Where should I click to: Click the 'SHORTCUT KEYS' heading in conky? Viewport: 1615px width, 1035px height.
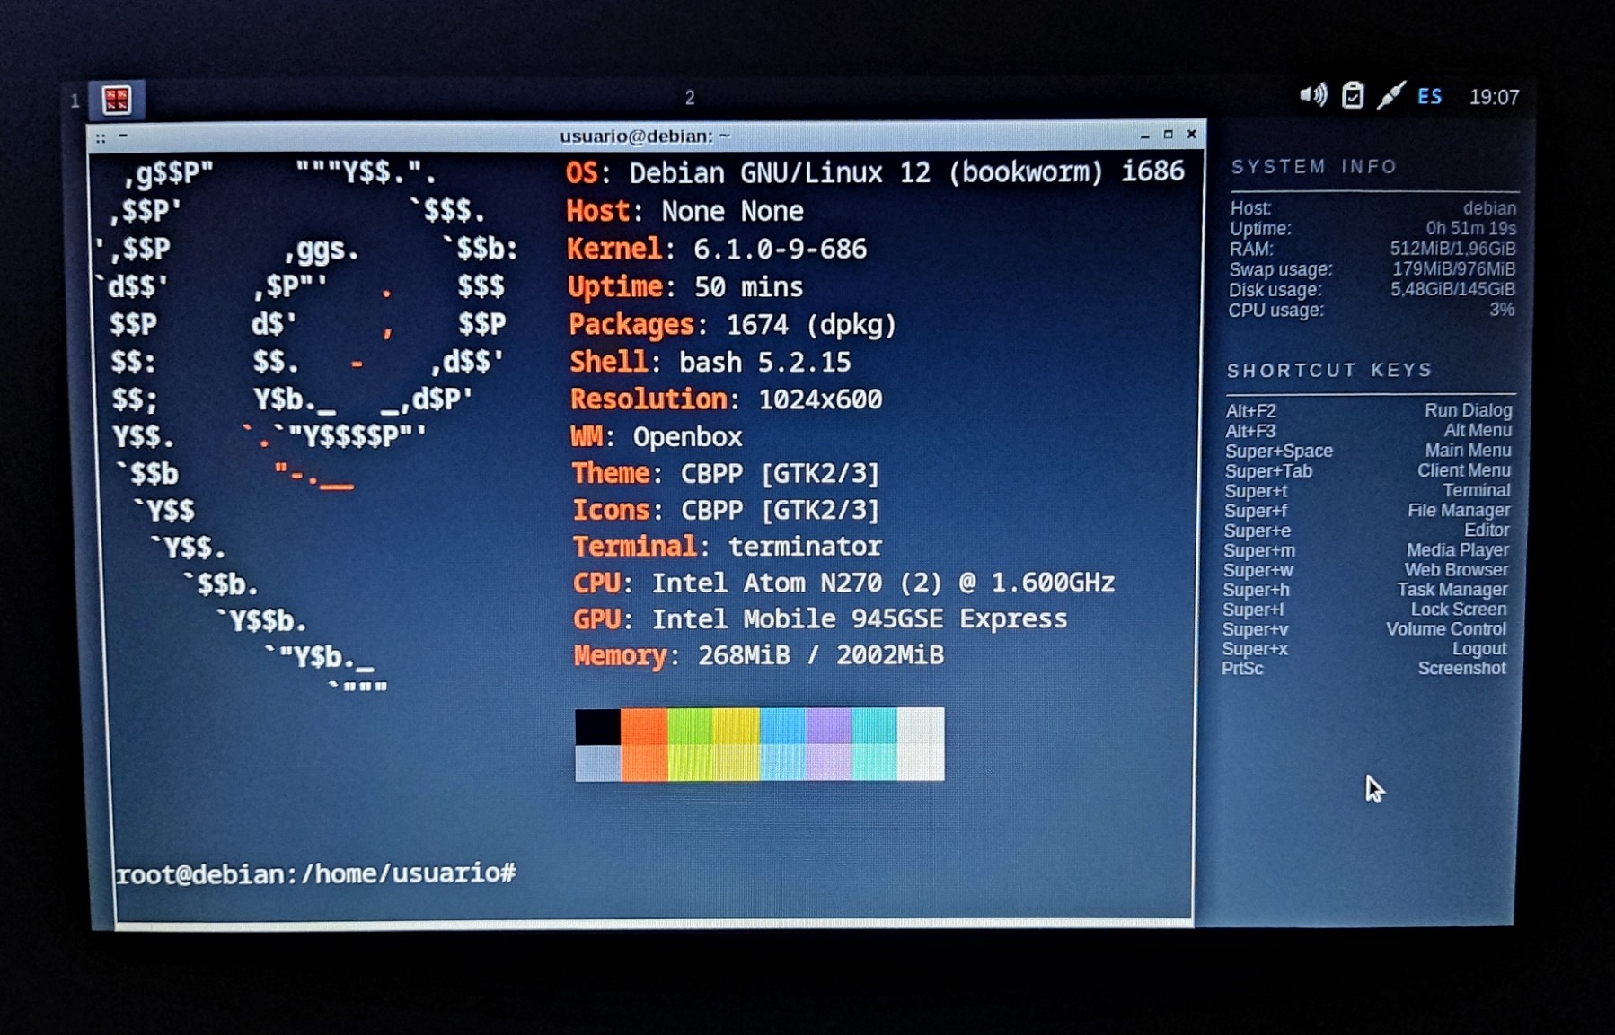1329,370
